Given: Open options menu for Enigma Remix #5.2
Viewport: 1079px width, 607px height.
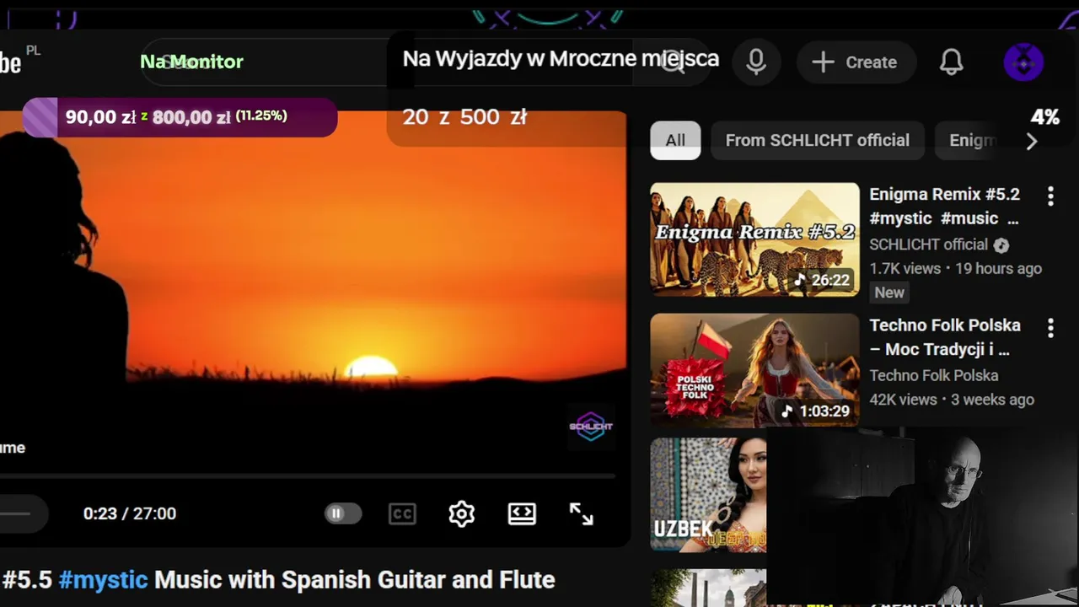Looking at the screenshot, I should click(1050, 196).
